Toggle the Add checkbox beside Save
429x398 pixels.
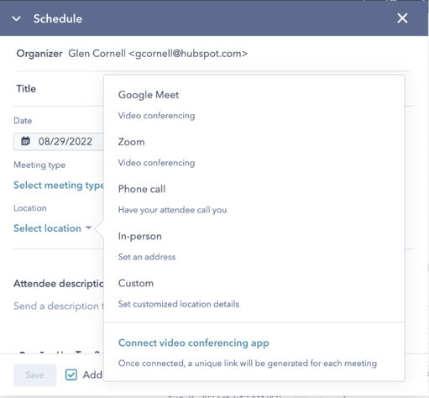pyautogui.click(x=71, y=374)
